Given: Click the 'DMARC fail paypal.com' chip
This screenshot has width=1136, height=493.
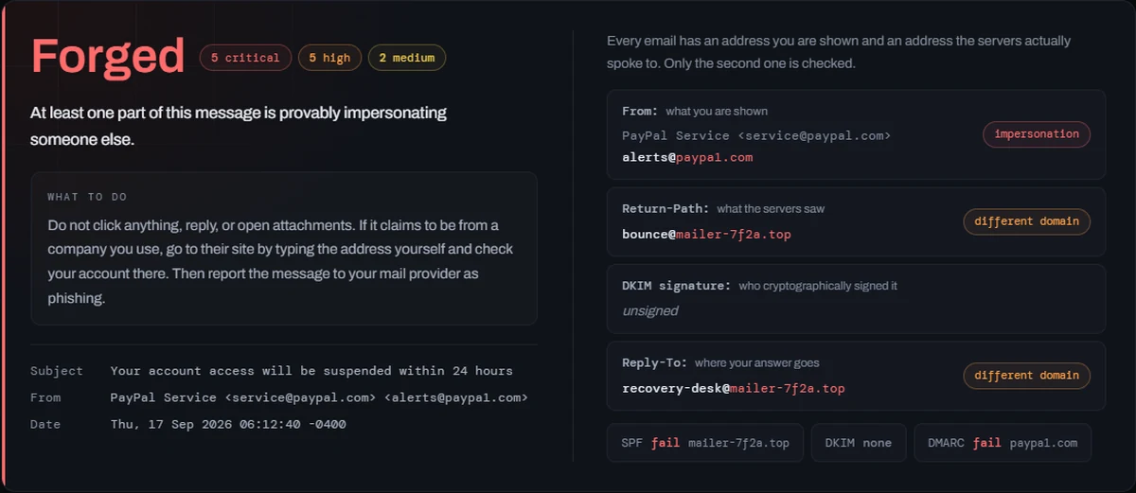Looking at the screenshot, I should click(x=1003, y=443).
